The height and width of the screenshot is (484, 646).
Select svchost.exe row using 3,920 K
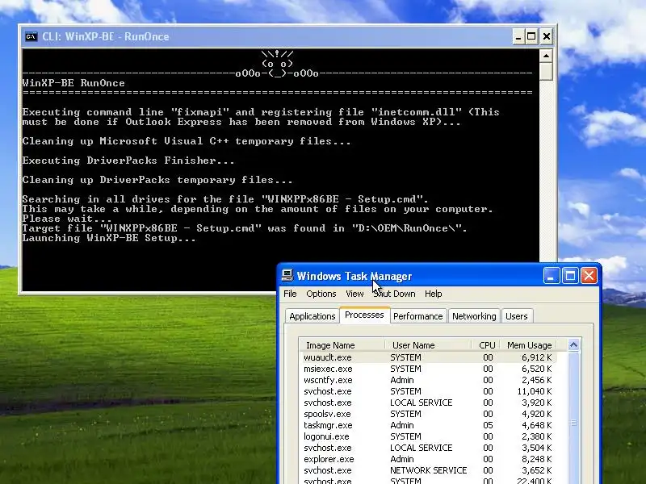tap(429, 403)
